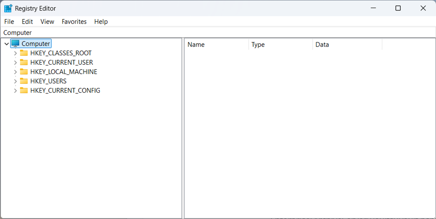The height and width of the screenshot is (219, 436).
Task: Collapse the Computer root node
Action: (6, 43)
